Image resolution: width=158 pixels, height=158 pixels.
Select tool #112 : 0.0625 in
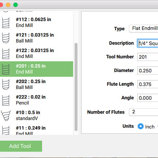tap(37, 23)
